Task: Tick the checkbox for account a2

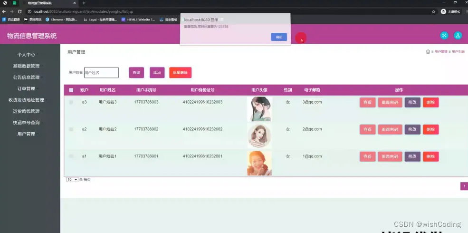Action: tap(71, 129)
